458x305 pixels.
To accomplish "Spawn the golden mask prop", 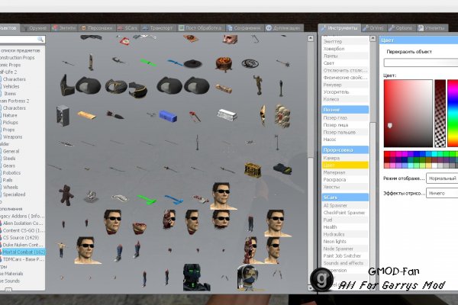I will tap(263, 115).
